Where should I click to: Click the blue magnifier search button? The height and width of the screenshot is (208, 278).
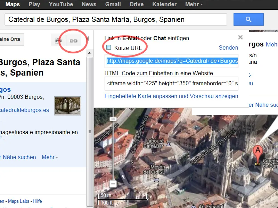[x=248, y=19]
